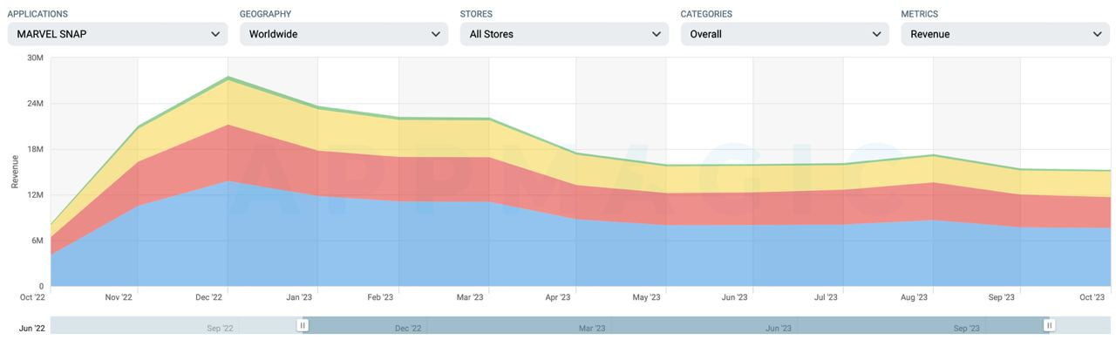Image resolution: width=1116 pixels, height=340 pixels.
Task: Click the Revenue y-axis title
Action: coord(15,172)
